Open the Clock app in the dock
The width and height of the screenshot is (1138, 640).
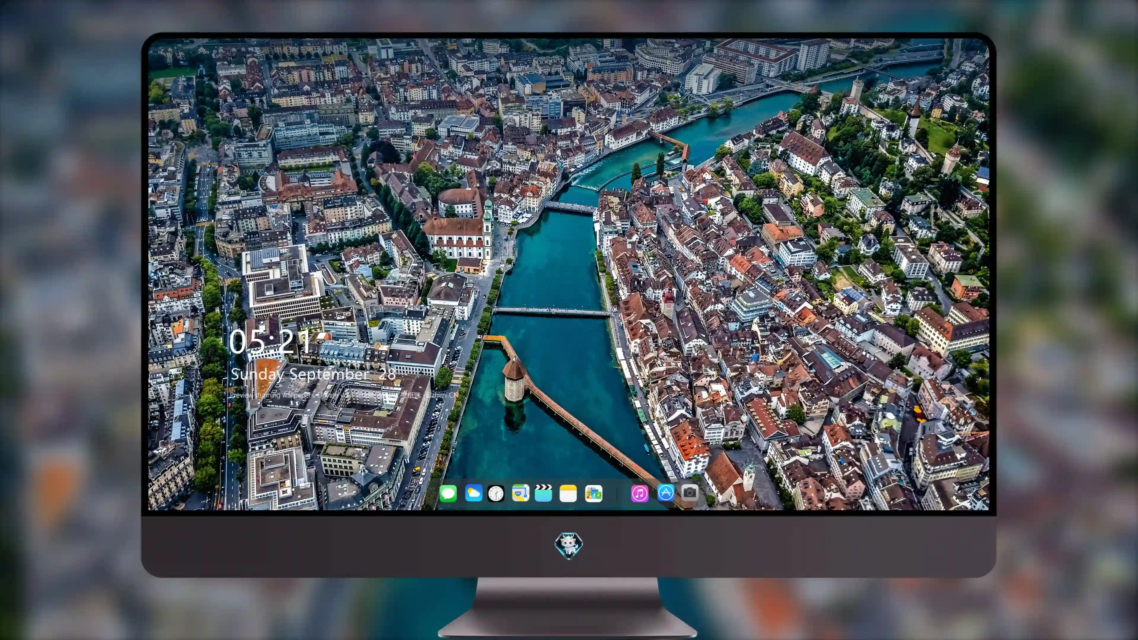[496, 493]
